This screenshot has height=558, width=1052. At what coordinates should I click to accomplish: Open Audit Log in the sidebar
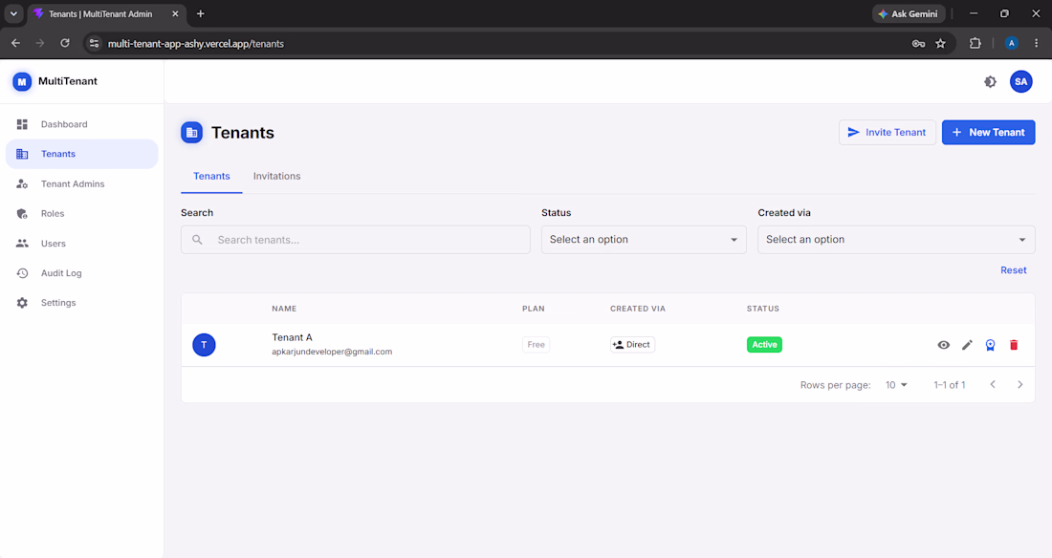[x=82, y=273]
